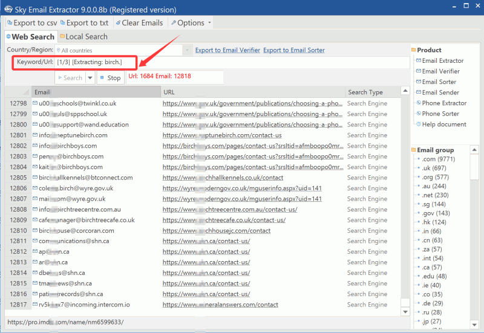Click down arrow in Email group panel
The height and width of the screenshot is (333, 484).
coord(474,325)
